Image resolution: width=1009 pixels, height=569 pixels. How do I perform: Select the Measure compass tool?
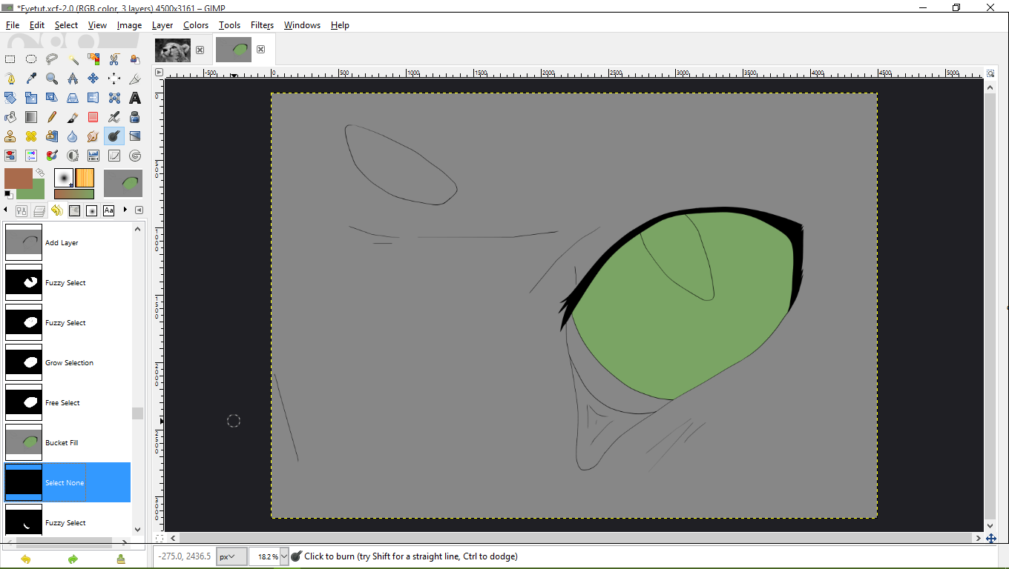click(x=73, y=79)
